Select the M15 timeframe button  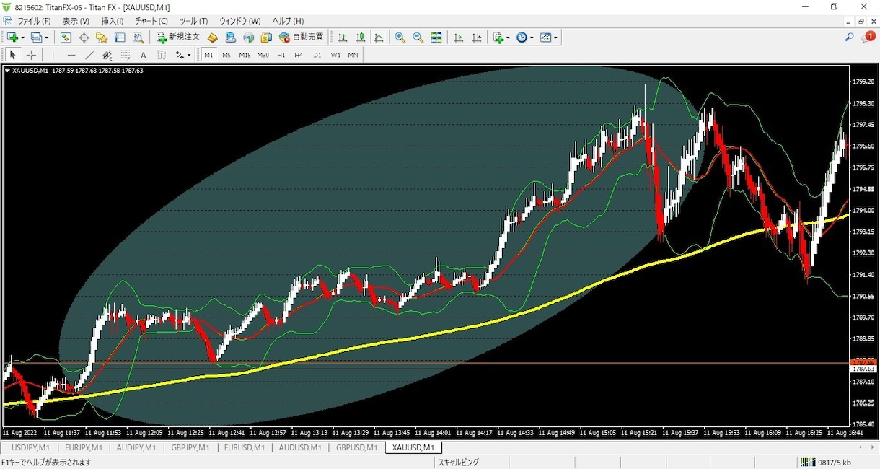click(x=245, y=55)
